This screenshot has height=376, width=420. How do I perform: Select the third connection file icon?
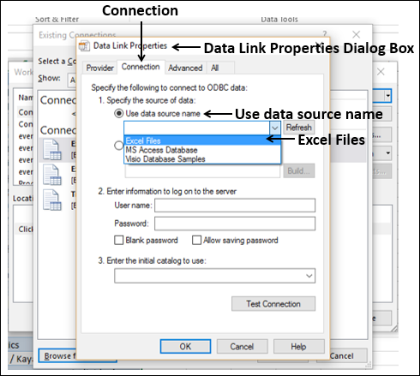click(x=52, y=200)
